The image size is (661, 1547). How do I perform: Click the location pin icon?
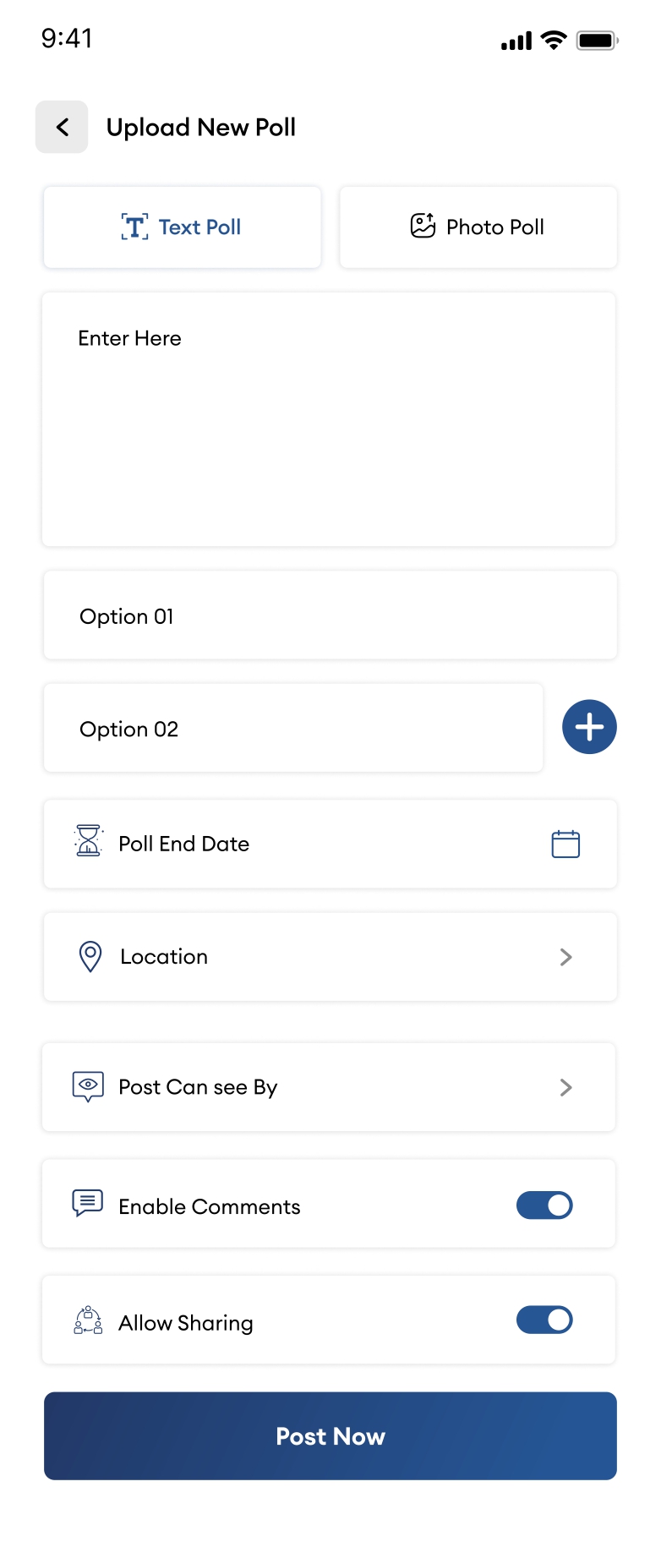[90, 956]
